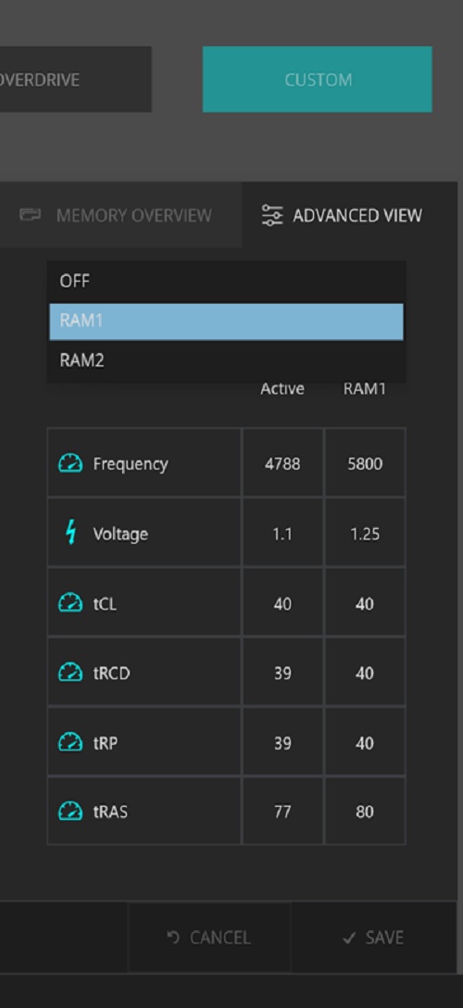Click the tCL gauge icon
This screenshot has height=1008, width=463.
pos(70,603)
